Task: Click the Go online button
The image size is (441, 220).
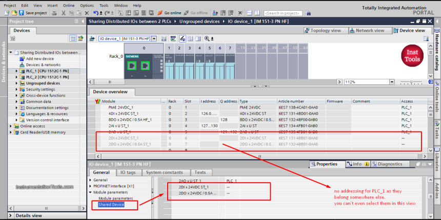Action: click(169, 13)
